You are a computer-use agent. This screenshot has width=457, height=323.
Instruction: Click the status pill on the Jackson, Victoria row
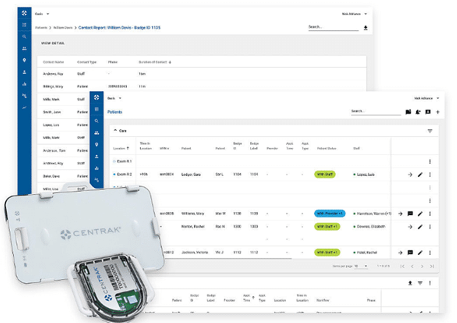point(327,252)
